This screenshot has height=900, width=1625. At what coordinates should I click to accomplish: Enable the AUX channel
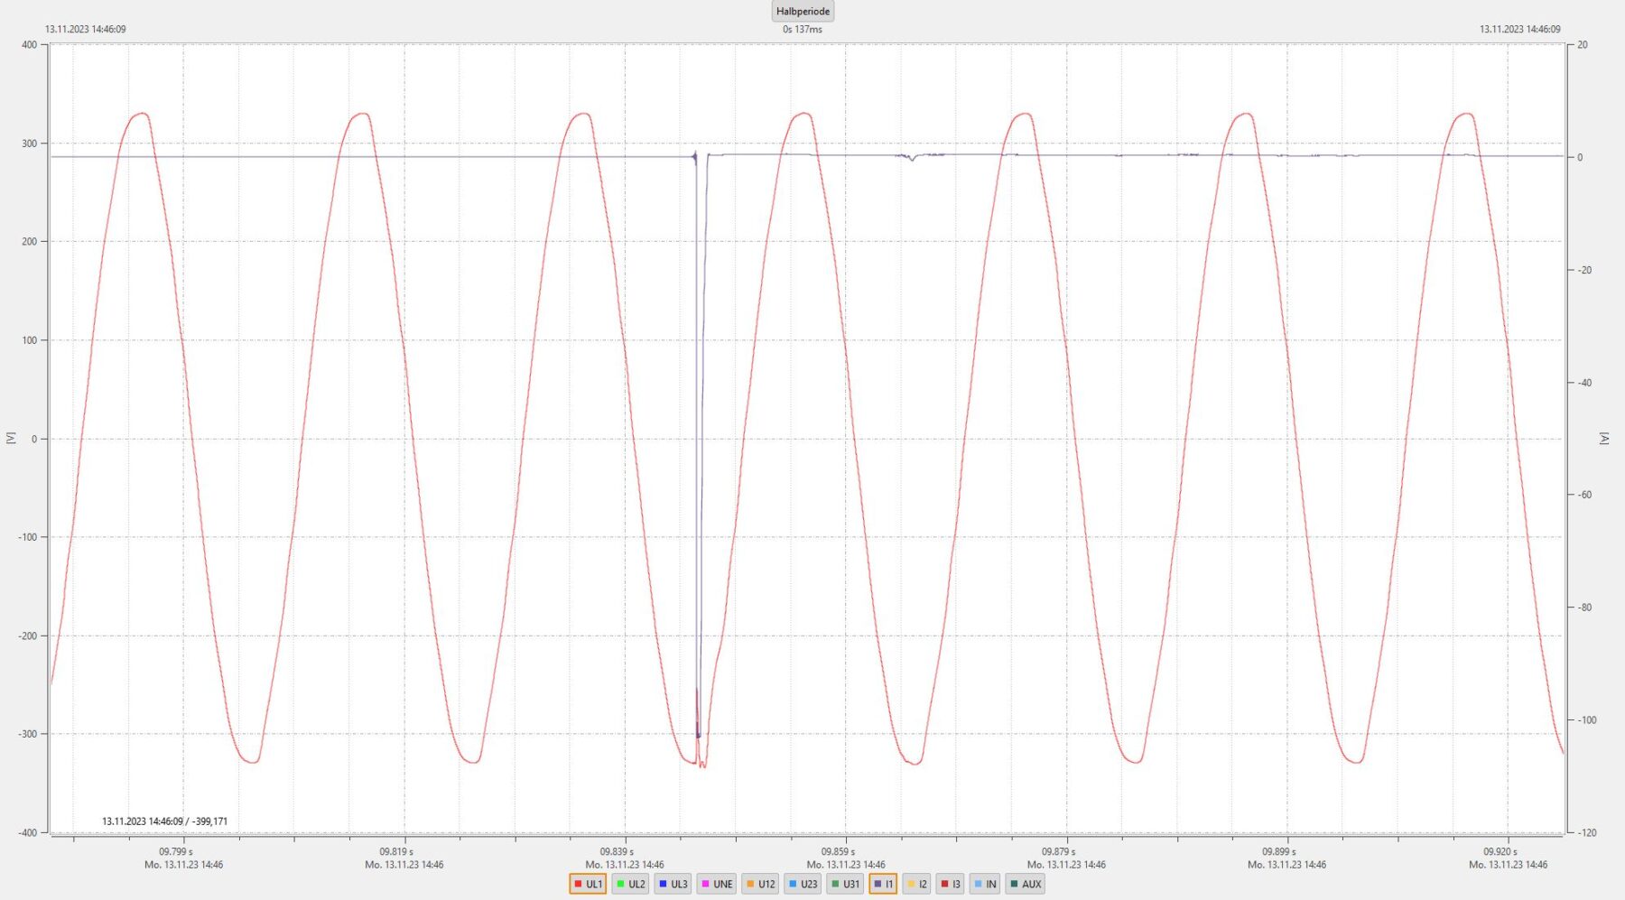pyautogui.click(x=1025, y=884)
